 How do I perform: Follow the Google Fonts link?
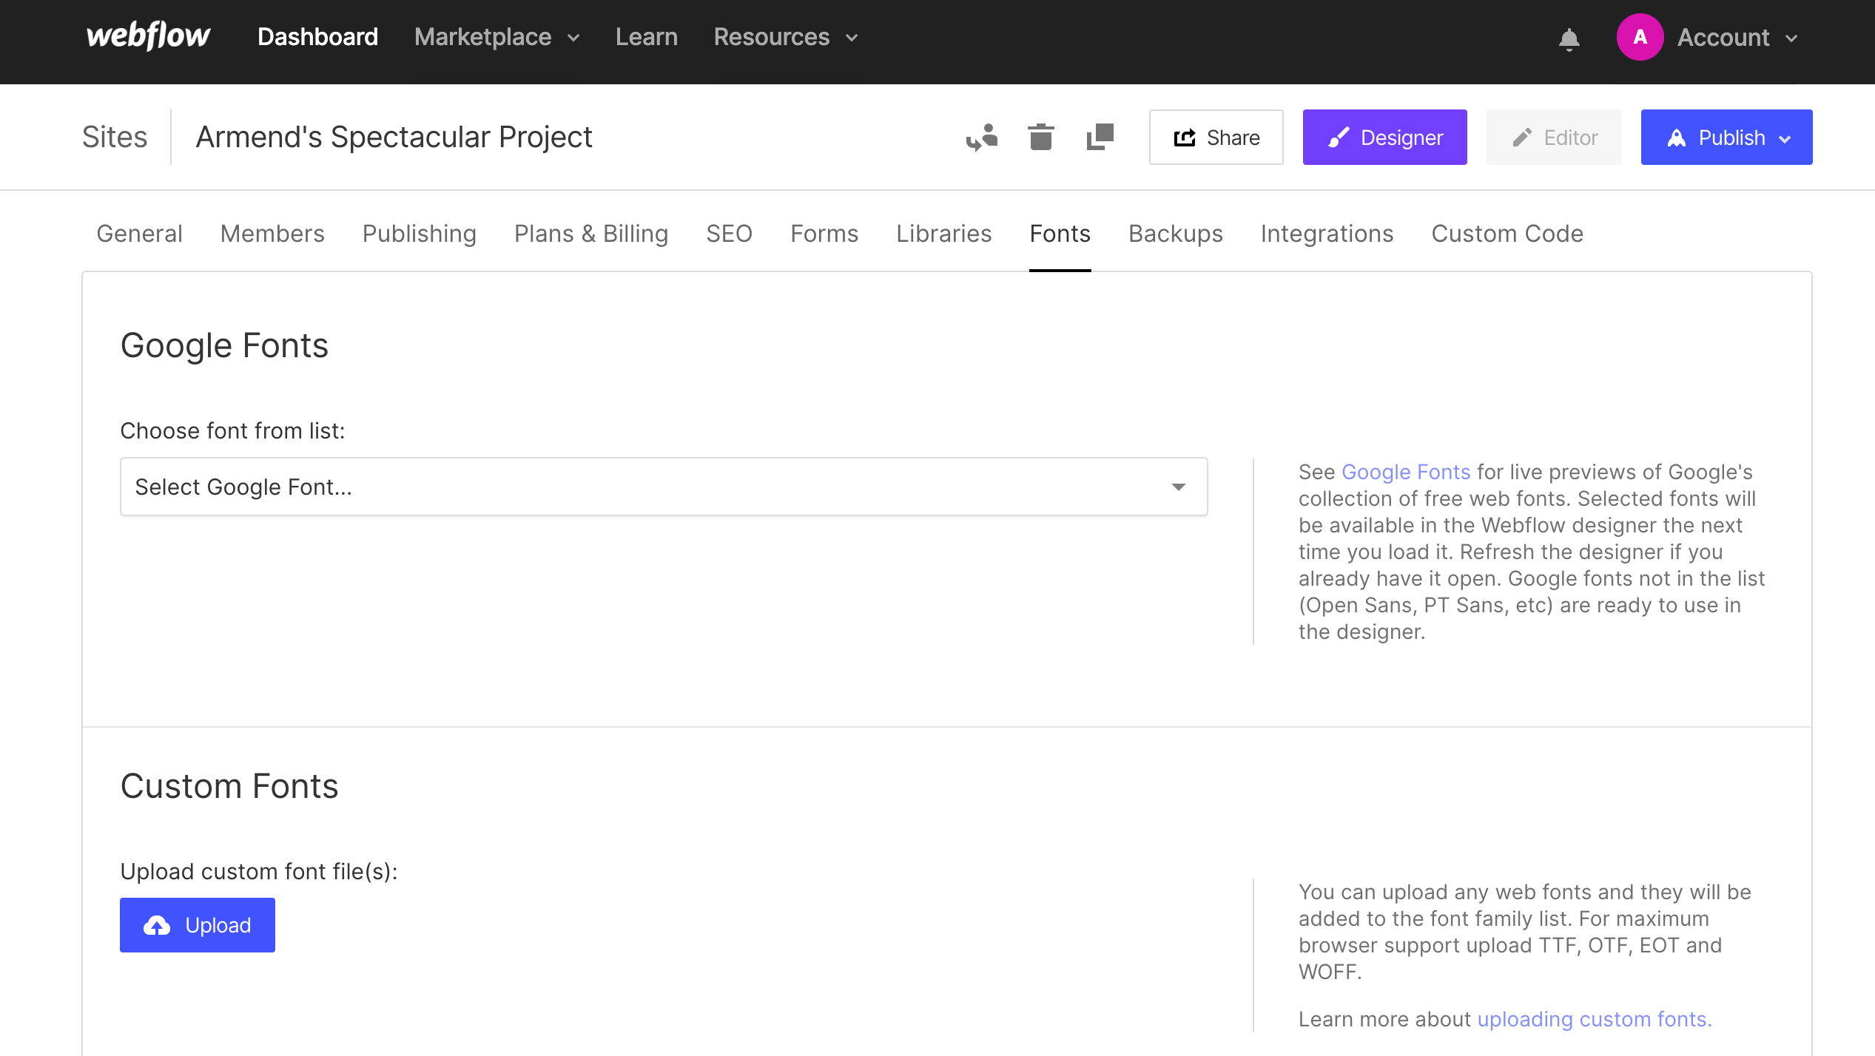pyautogui.click(x=1405, y=472)
